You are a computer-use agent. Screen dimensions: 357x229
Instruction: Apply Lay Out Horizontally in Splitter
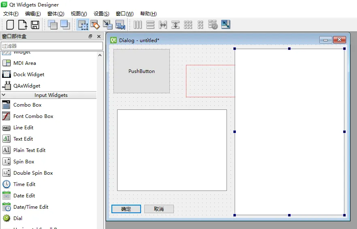(x=163, y=25)
